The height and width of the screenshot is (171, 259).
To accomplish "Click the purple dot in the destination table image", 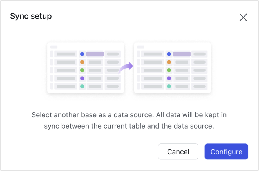I will [169, 78].
